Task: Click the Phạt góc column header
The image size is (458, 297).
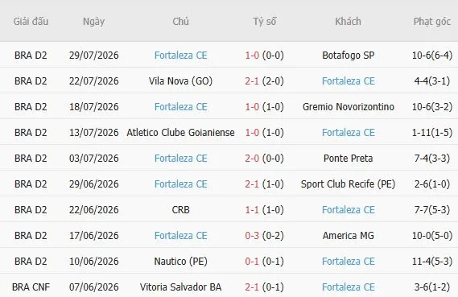Action: 432,21
